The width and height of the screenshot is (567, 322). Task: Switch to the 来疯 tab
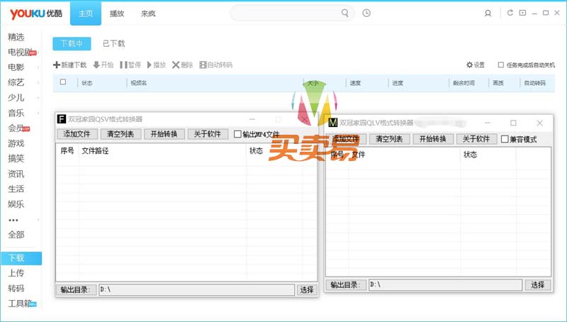[x=148, y=13]
